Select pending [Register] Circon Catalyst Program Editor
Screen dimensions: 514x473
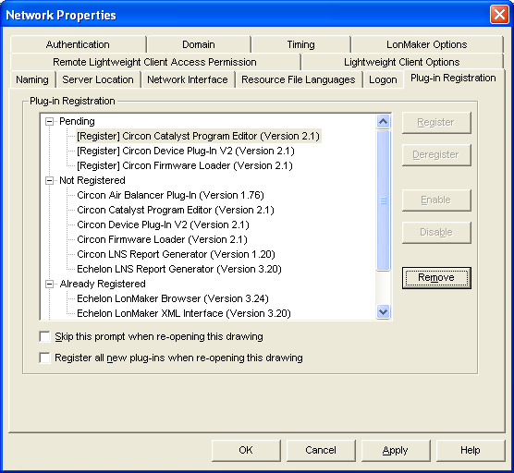[199, 137]
